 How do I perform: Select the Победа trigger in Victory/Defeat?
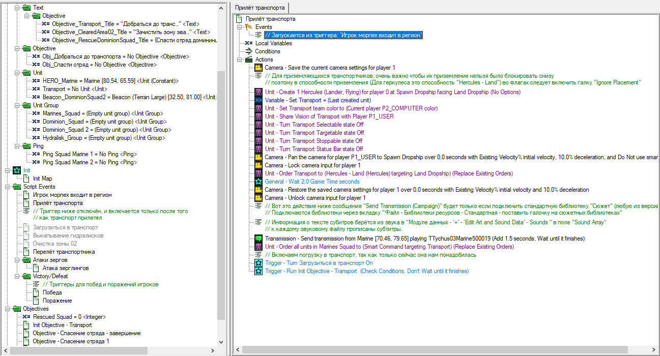(52, 292)
